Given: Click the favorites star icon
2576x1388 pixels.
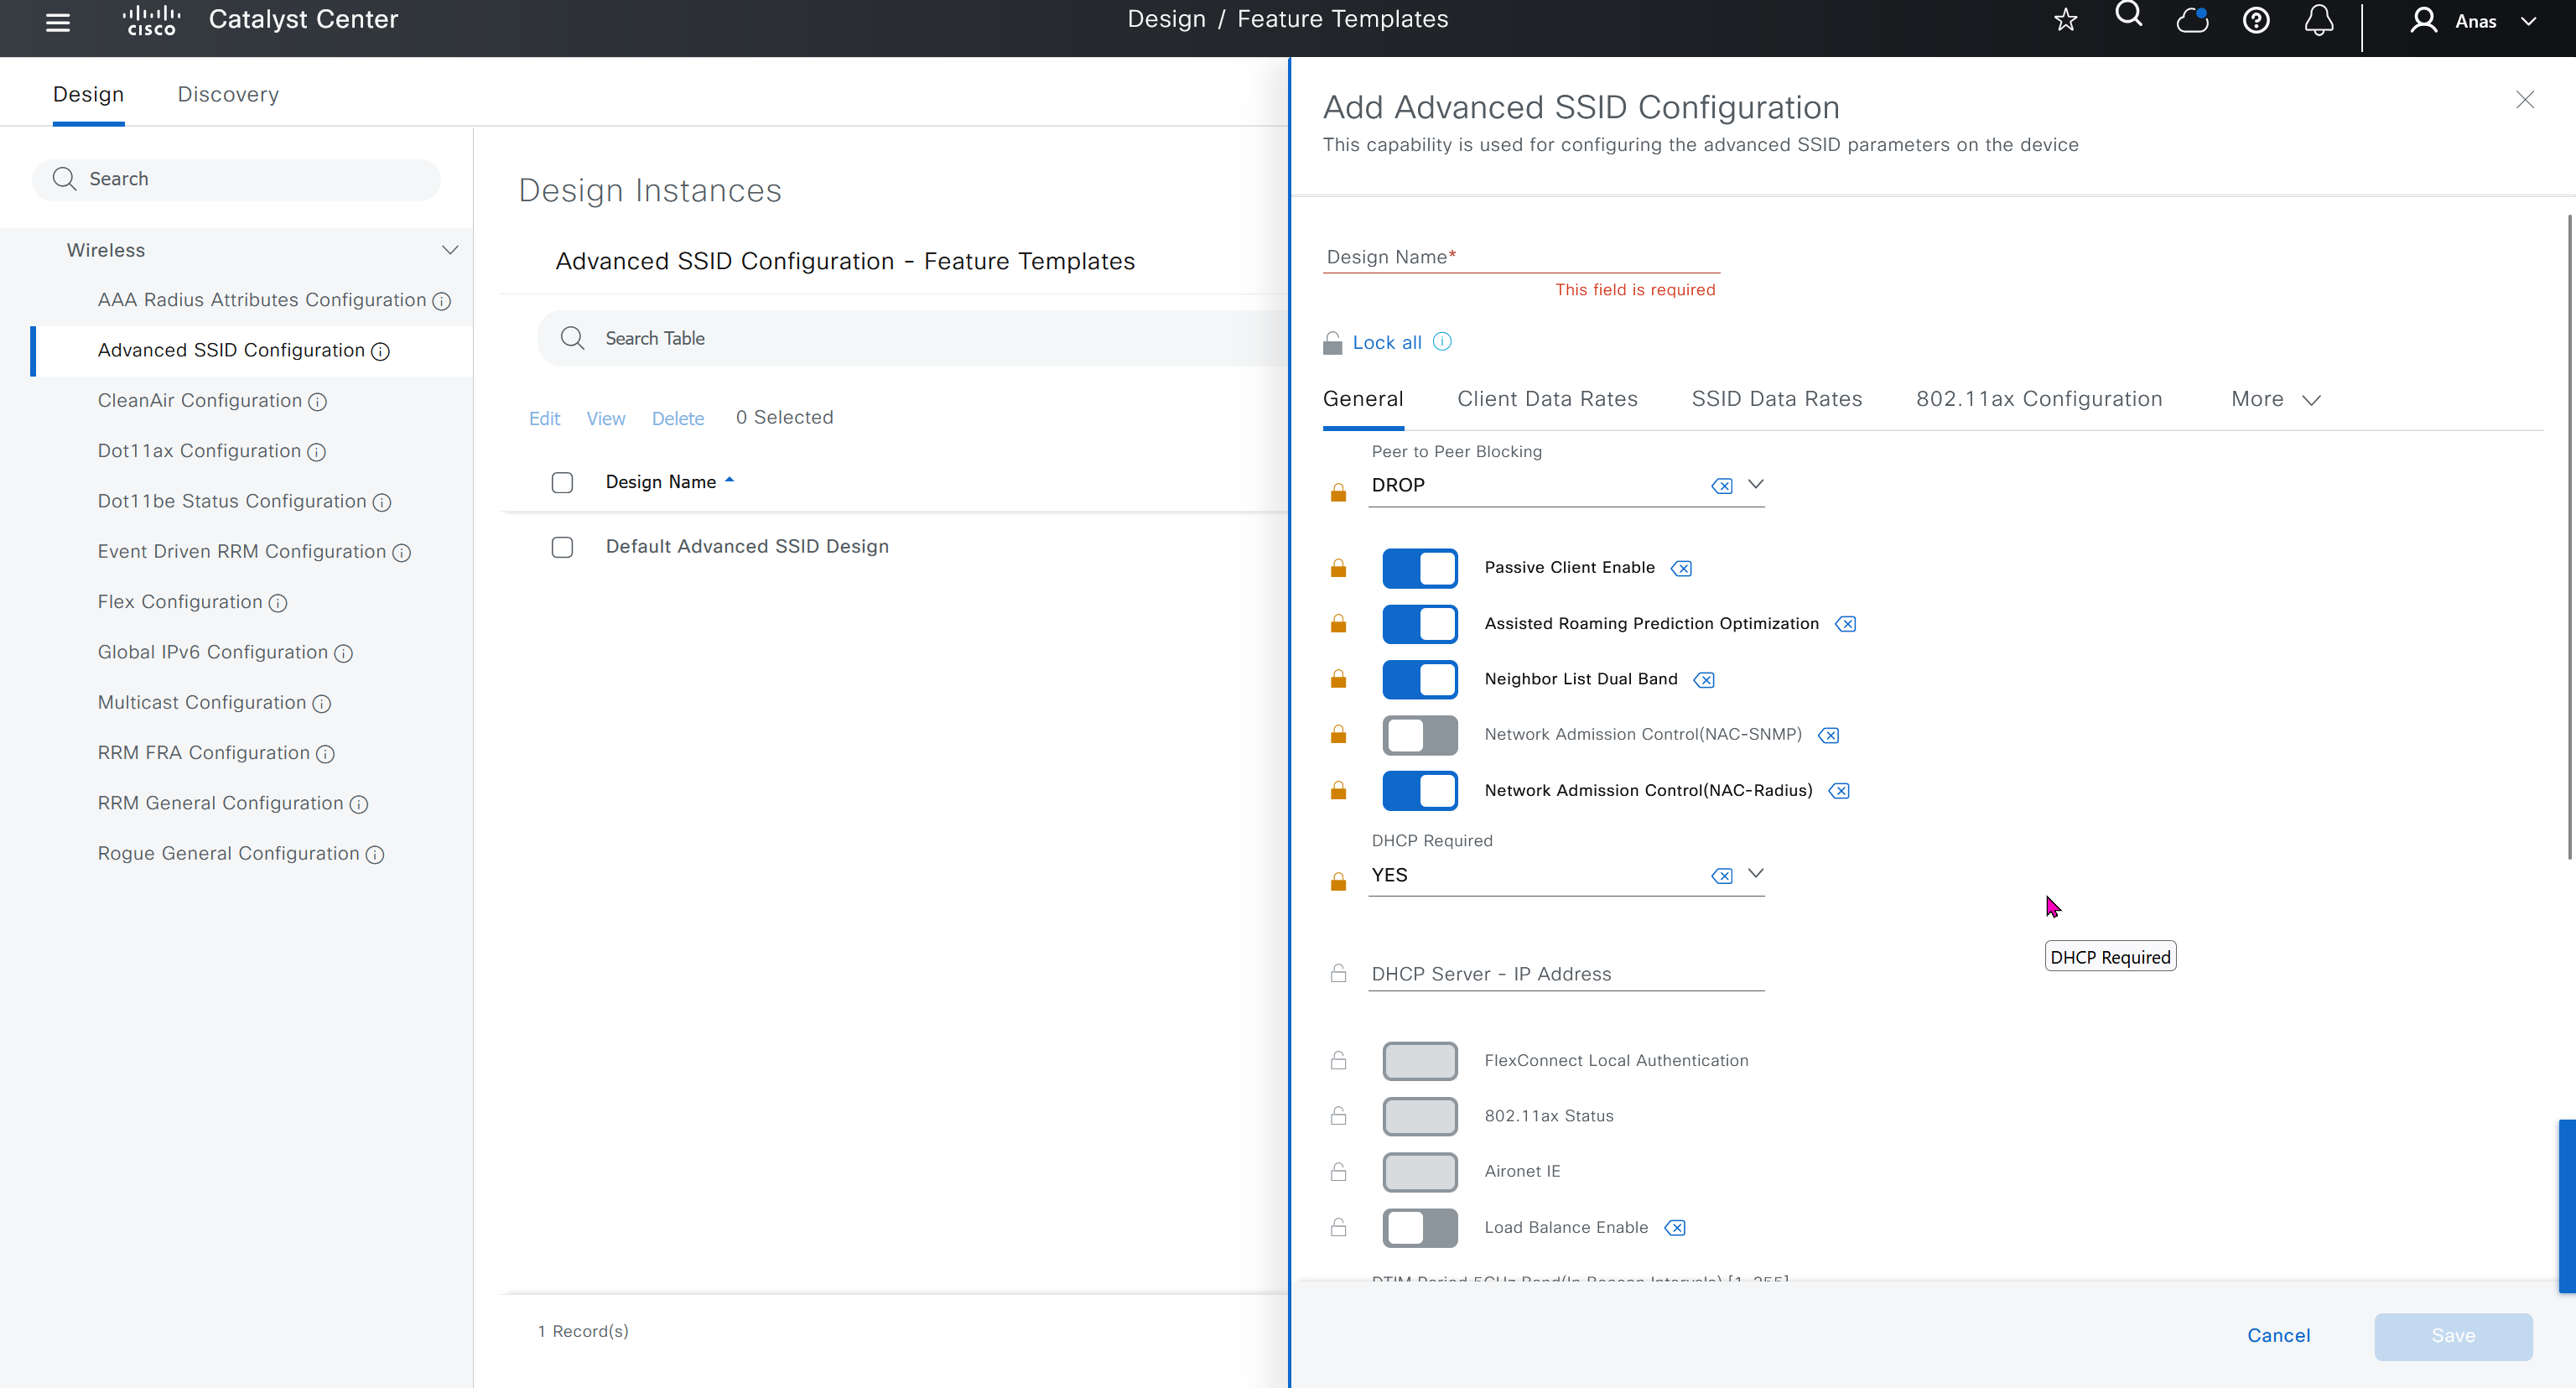Looking at the screenshot, I should point(2066,20).
